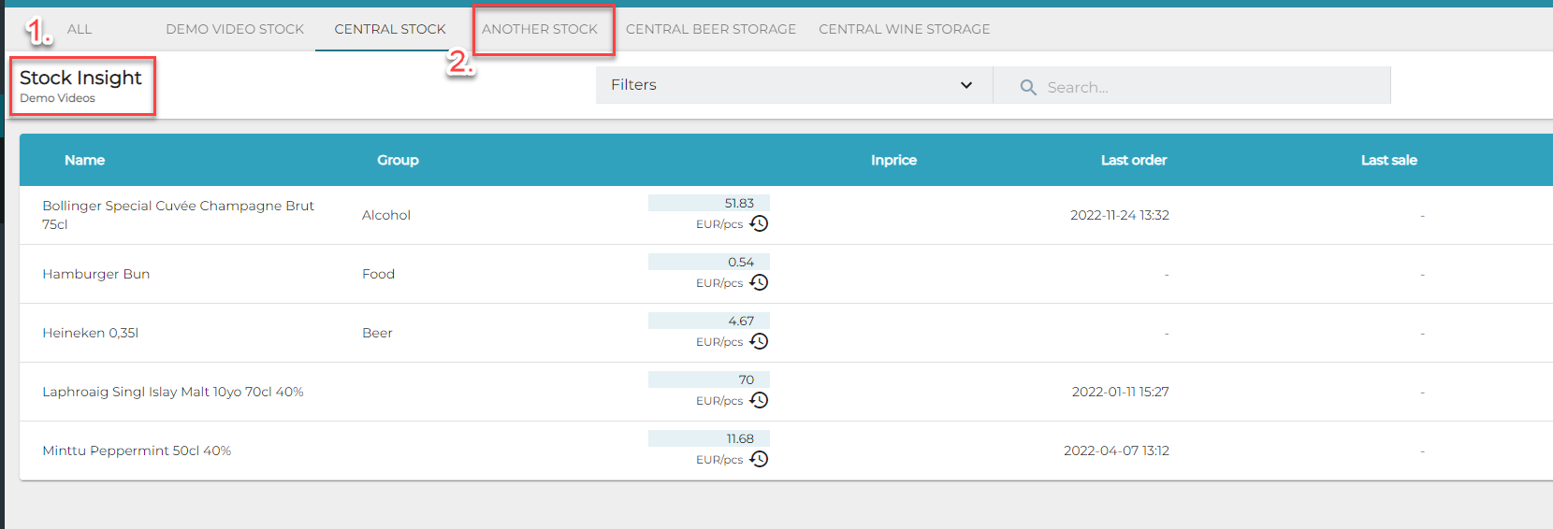This screenshot has width=1553, height=529.
Task: Sort by the Name column header
Action: click(x=84, y=160)
